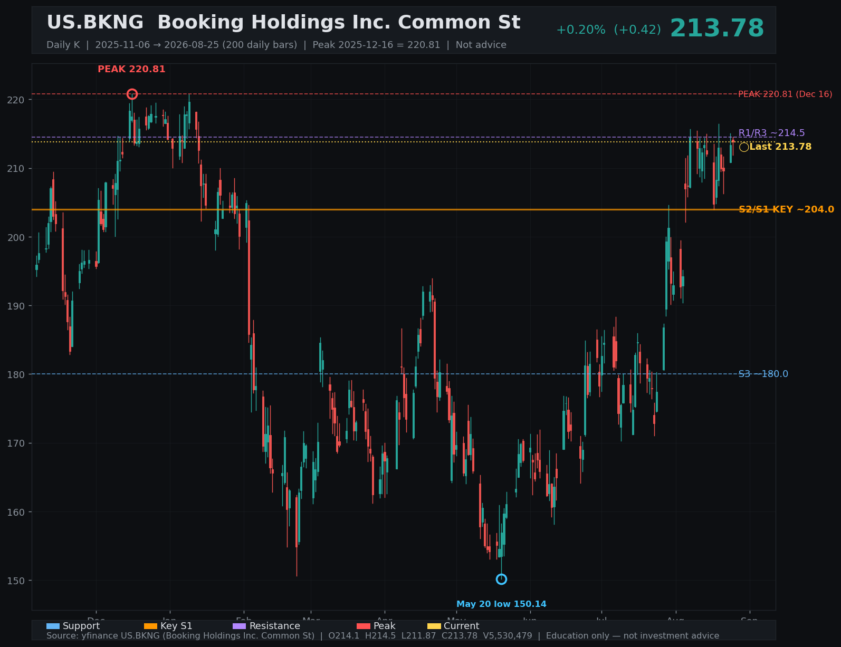Click the Support legend blue swatch
Screen dimensions: 841x647
tap(53, 626)
